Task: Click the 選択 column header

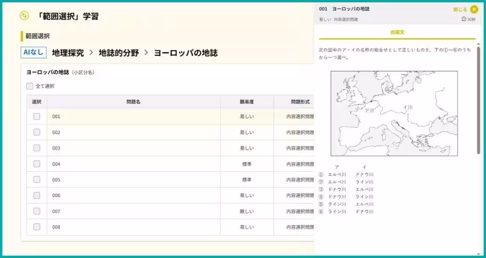Action: point(36,102)
